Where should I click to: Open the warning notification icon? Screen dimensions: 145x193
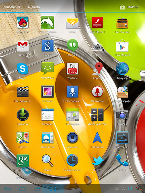point(123,189)
